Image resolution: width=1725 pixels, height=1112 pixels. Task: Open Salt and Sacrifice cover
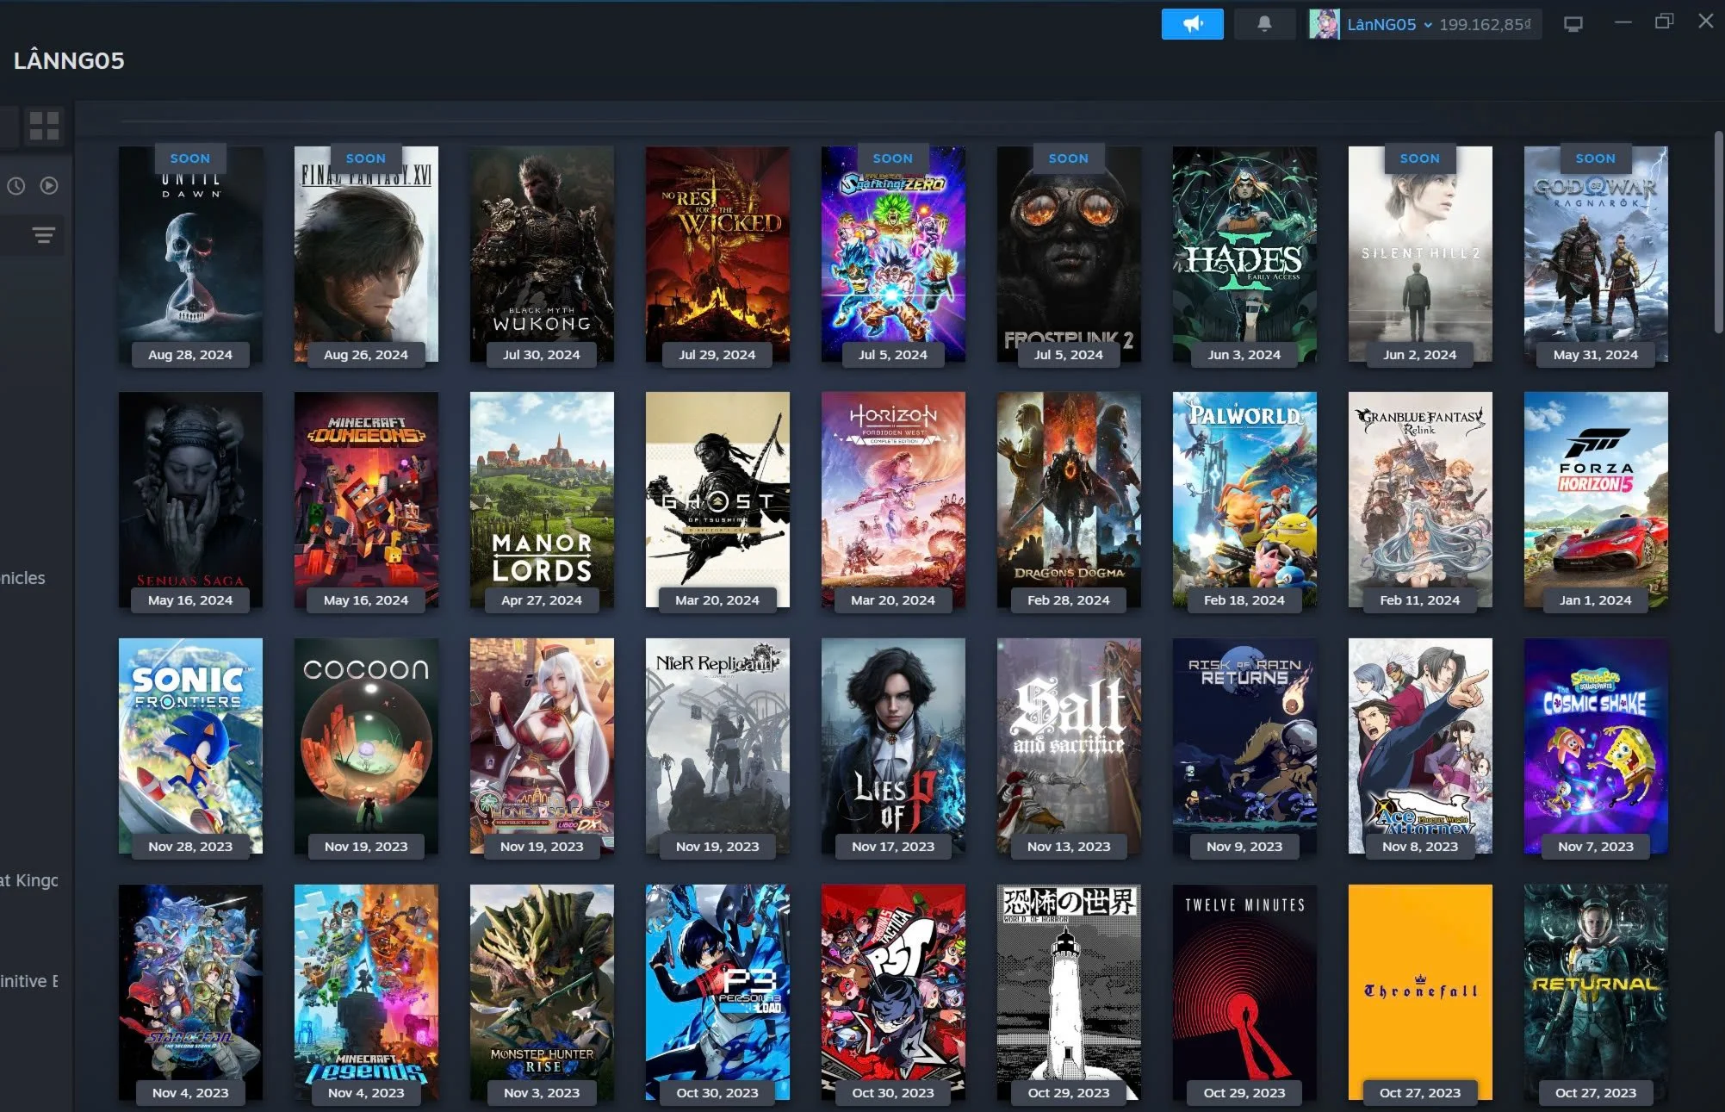pyautogui.click(x=1069, y=746)
